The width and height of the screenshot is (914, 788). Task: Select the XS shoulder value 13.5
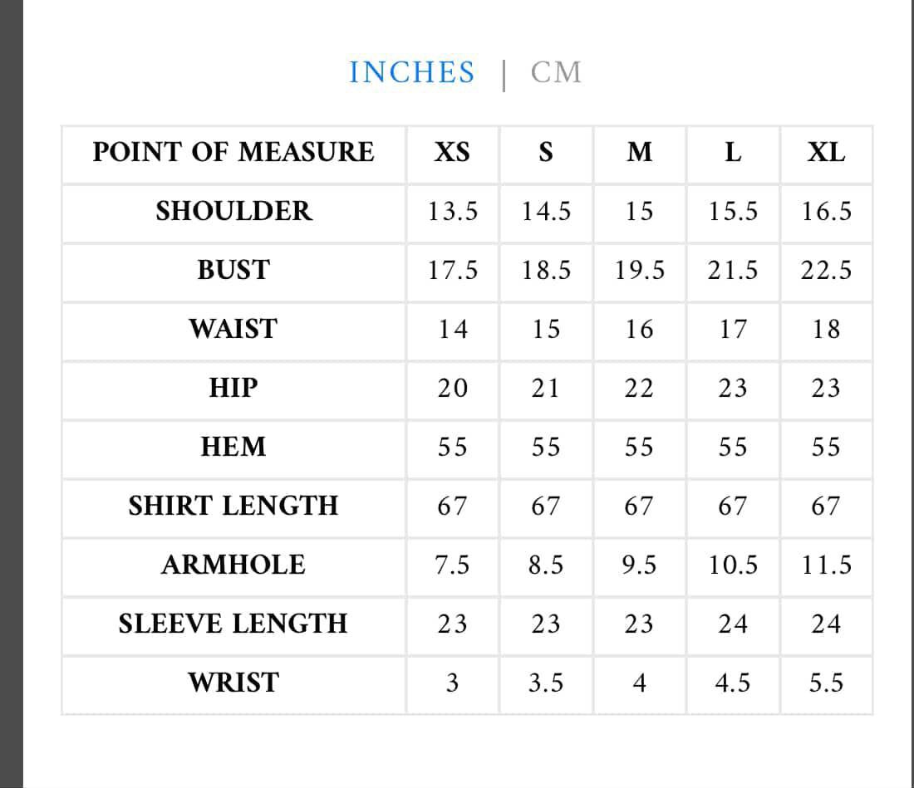(x=452, y=212)
